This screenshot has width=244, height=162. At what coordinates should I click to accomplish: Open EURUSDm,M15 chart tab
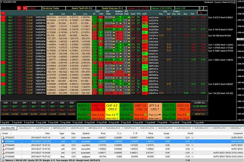pos(113,128)
